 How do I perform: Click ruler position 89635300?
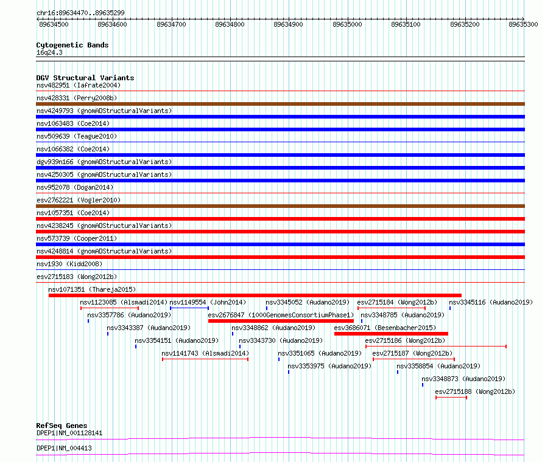click(523, 24)
